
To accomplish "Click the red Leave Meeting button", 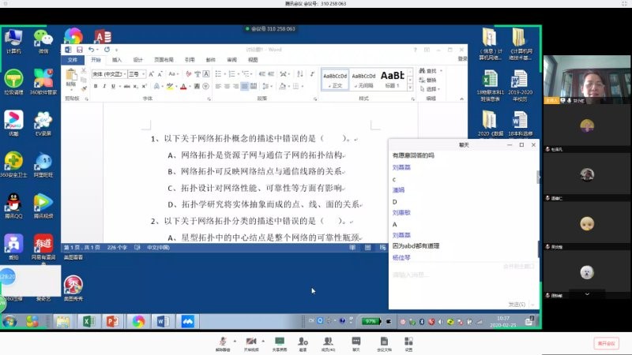I will [x=606, y=343].
